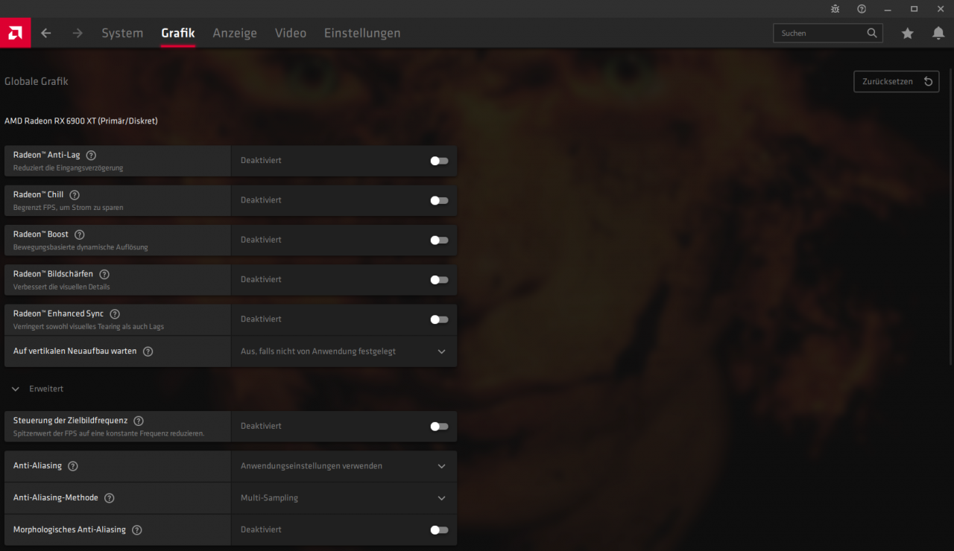Open Anti-Aliasing-Methode Multi-Sampling dropdown
This screenshot has width=954, height=551.
344,498
